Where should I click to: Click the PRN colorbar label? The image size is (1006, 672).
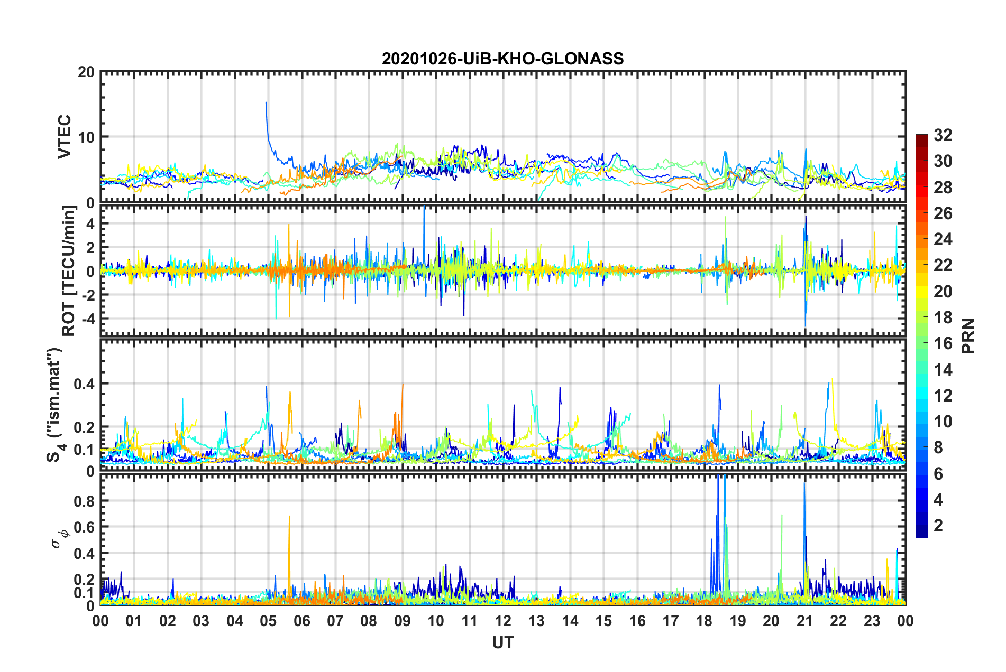[x=968, y=336]
